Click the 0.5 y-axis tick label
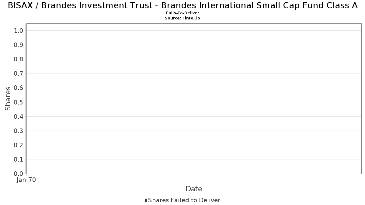Screen dimensions: 365x205 [x=19, y=102]
